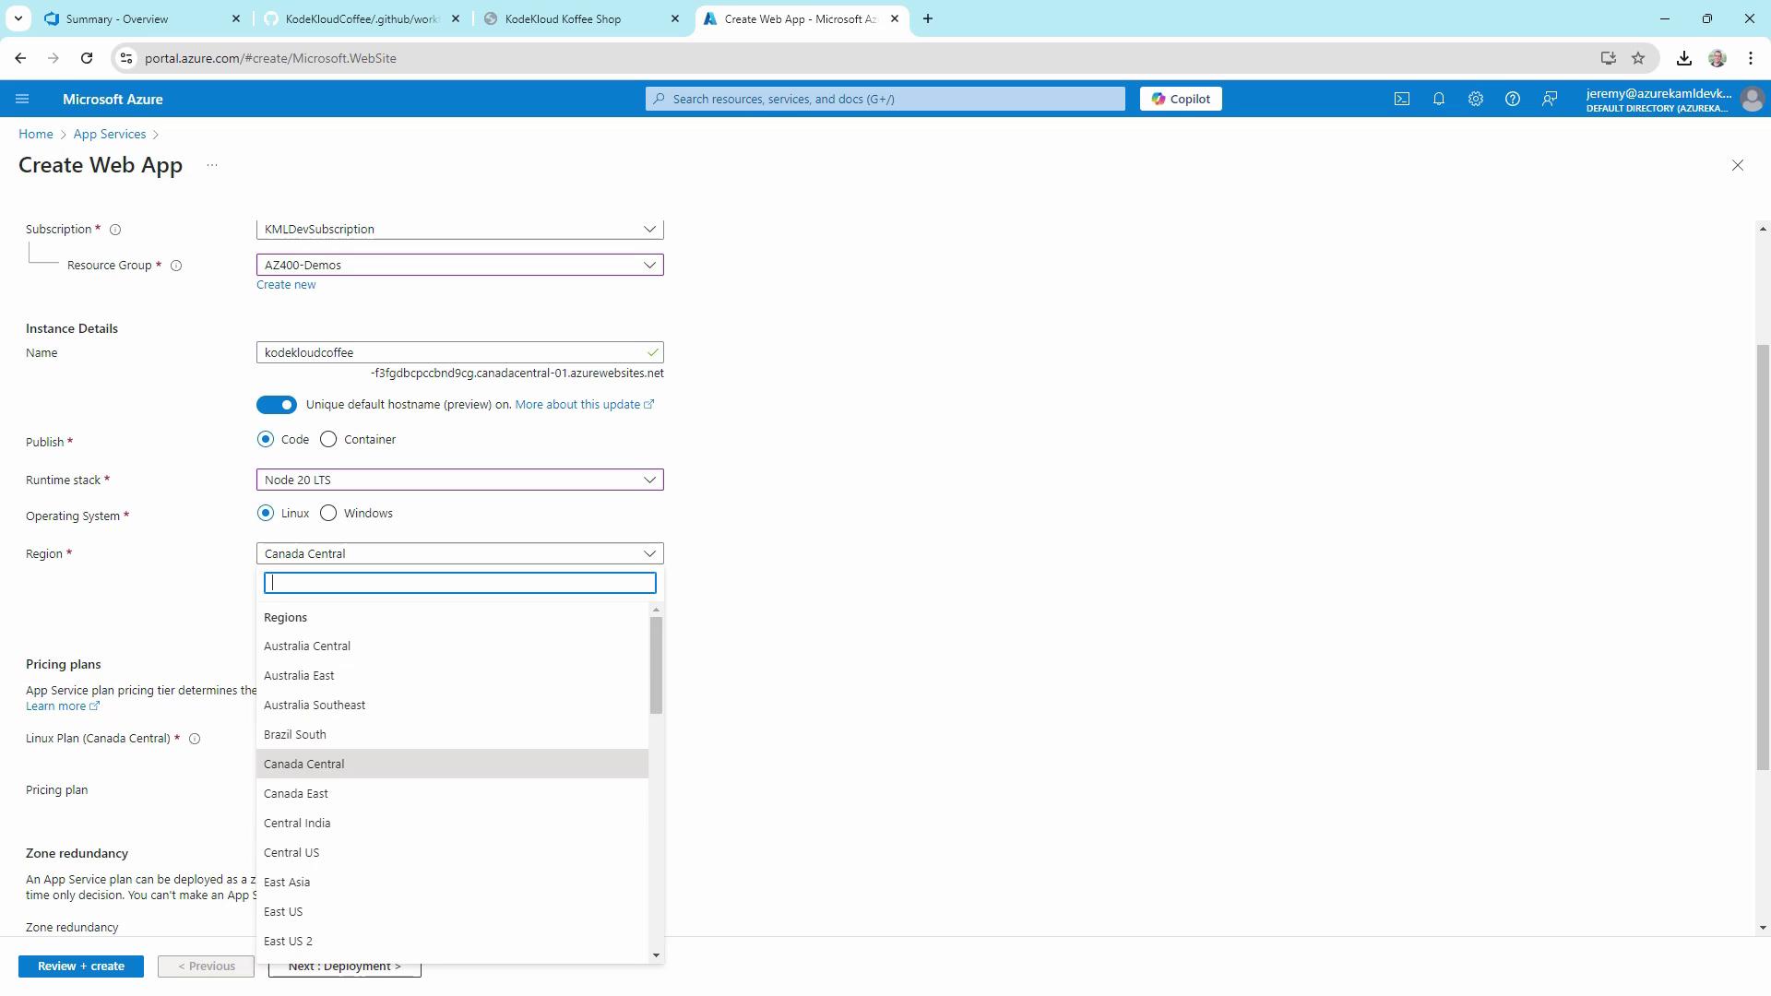Switch to the KodeKloud Koffee Shop tab
This screenshot has height=996, width=1771.
coord(563,18)
